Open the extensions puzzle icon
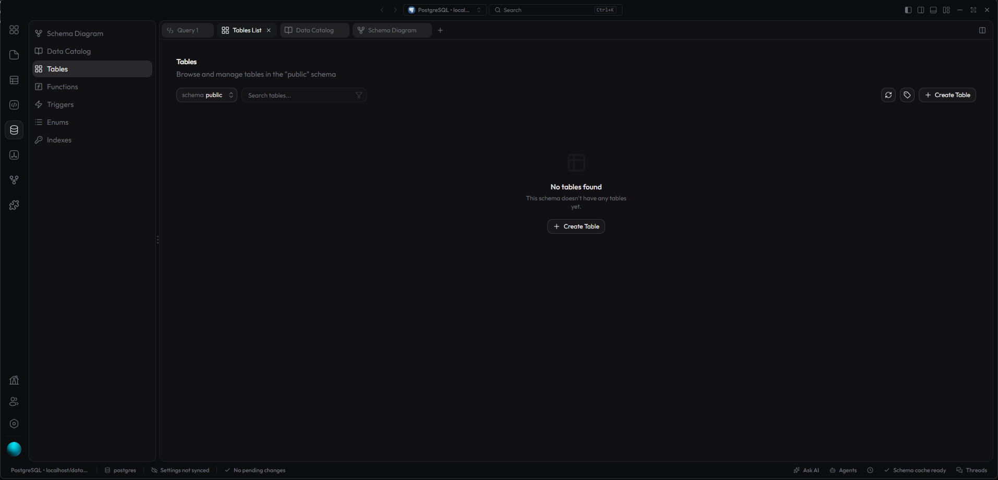The width and height of the screenshot is (998, 480). coord(14,205)
